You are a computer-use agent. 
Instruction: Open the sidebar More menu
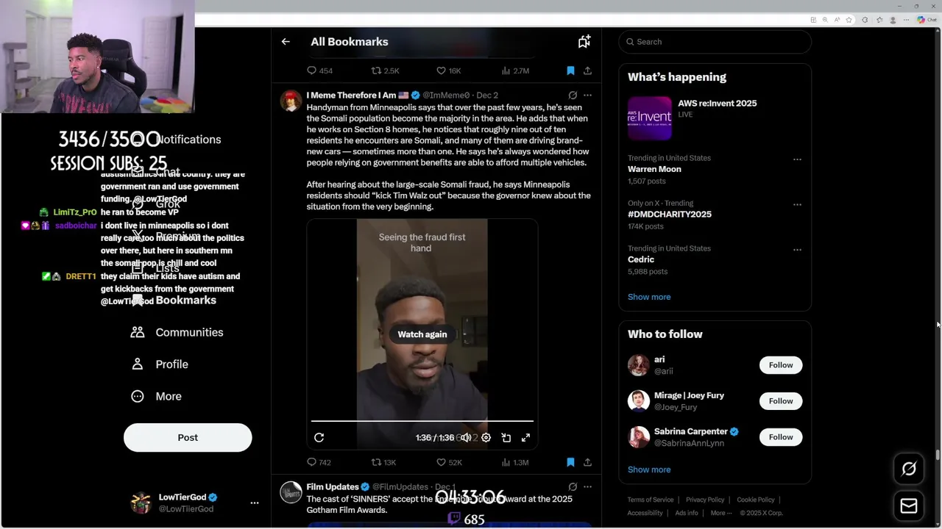click(x=157, y=396)
